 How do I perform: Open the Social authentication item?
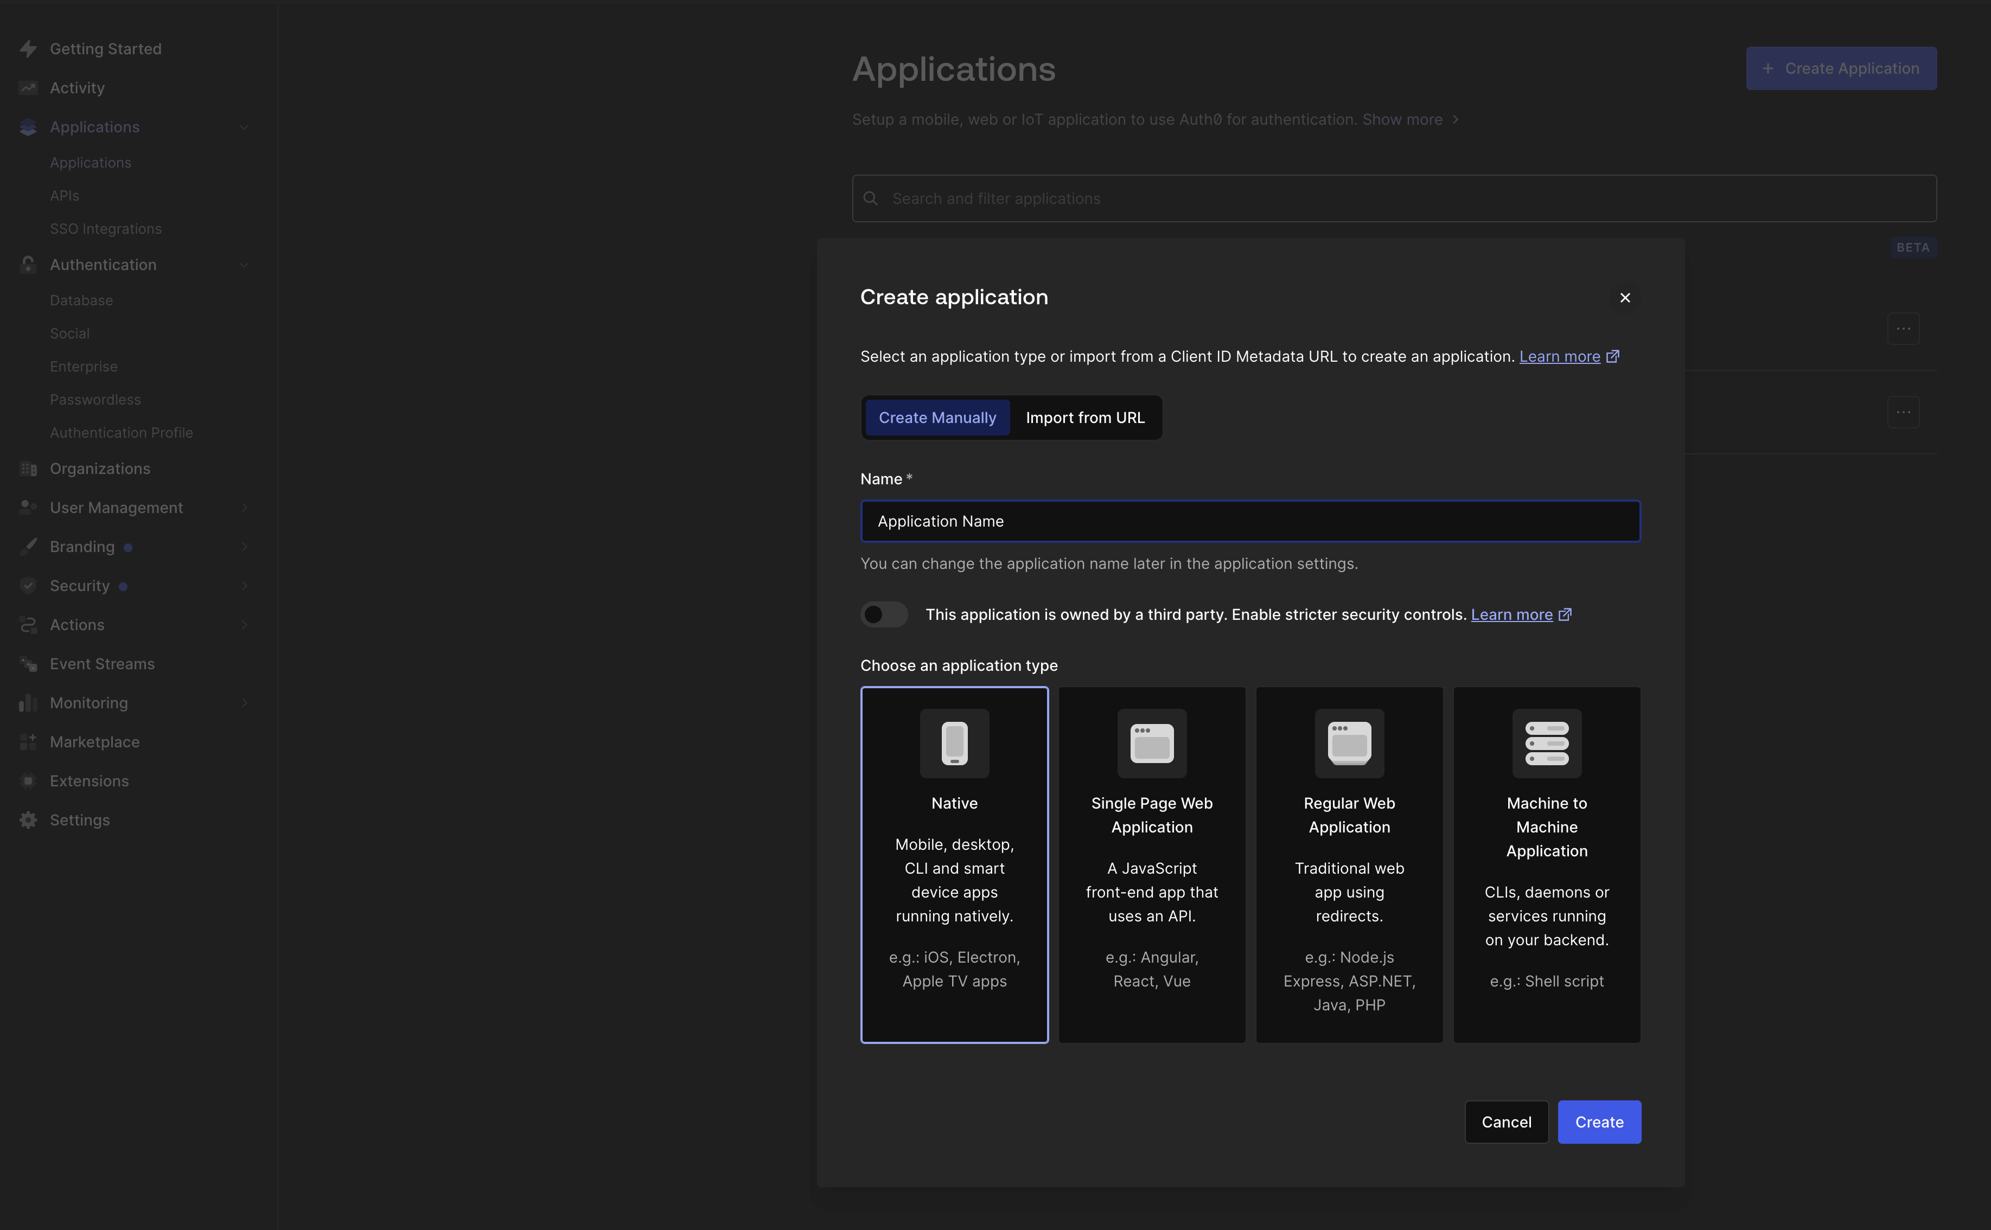(70, 334)
